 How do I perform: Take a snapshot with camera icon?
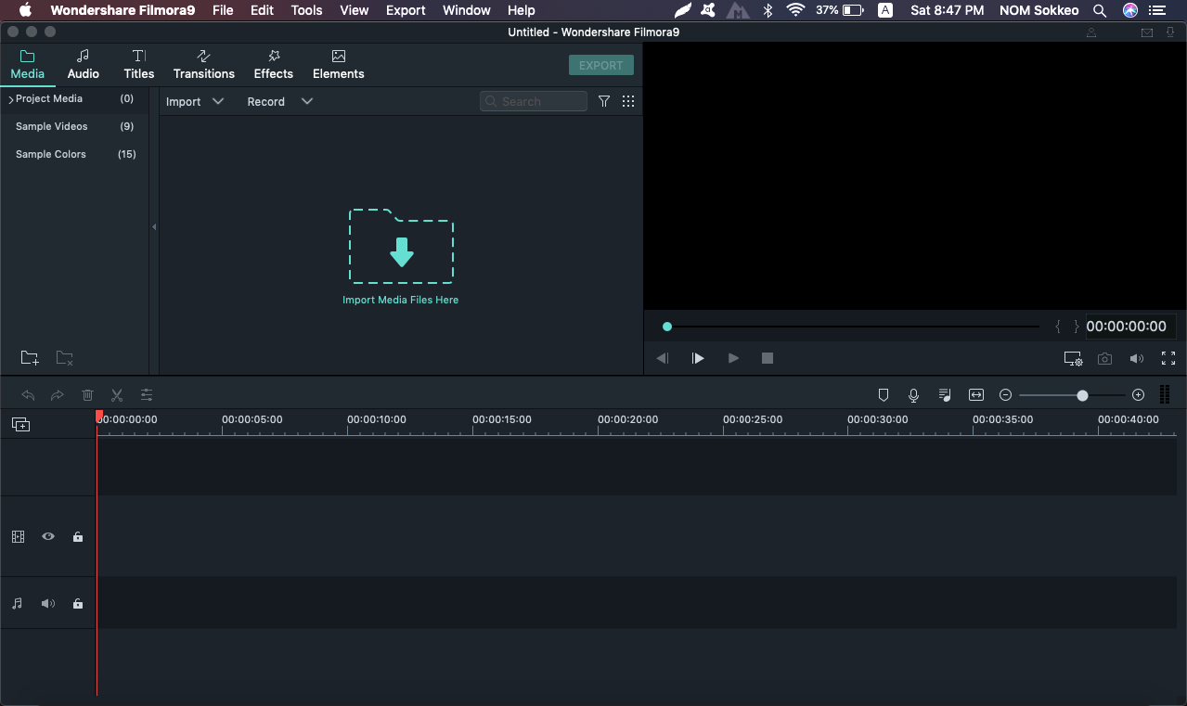[1104, 358]
